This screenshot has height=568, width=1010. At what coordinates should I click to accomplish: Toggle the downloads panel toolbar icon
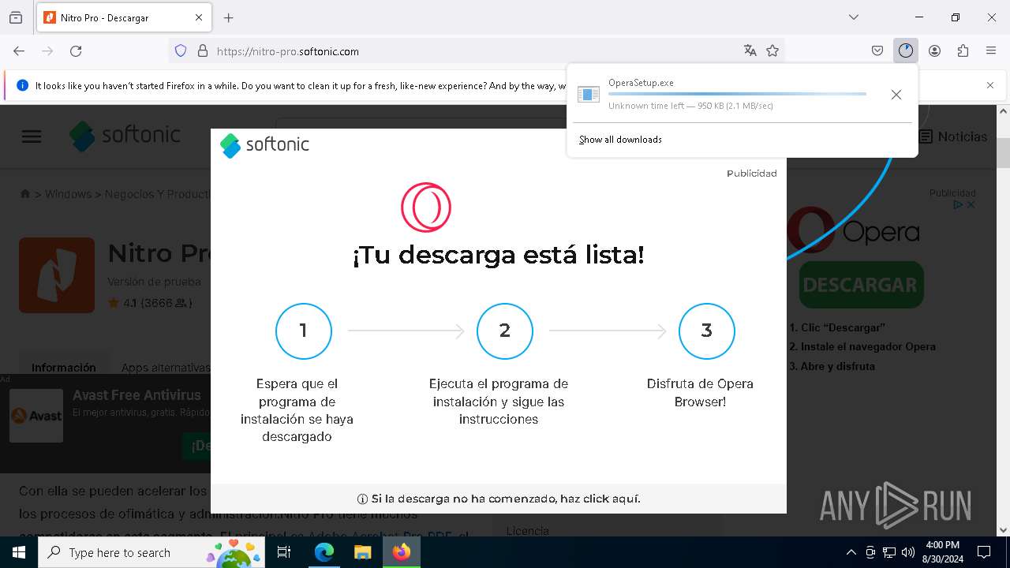coord(905,50)
